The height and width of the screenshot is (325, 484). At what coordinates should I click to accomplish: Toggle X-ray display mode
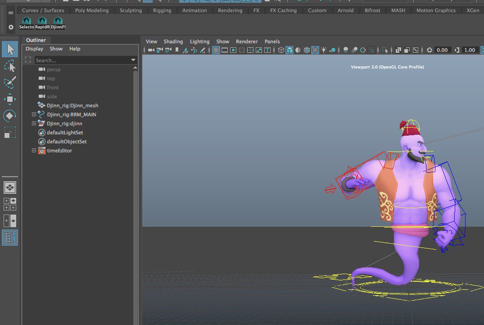click(398, 50)
